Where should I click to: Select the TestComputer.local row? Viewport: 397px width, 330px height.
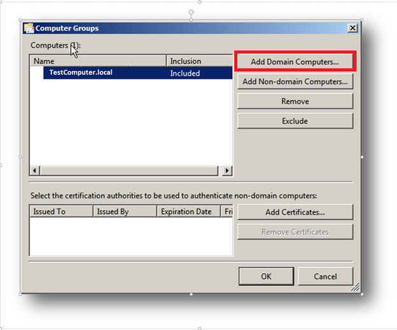click(137, 73)
